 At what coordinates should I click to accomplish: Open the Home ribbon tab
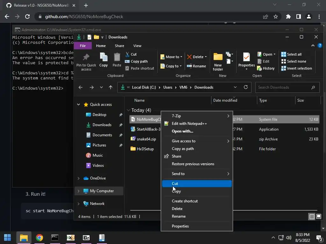(101, 46)
